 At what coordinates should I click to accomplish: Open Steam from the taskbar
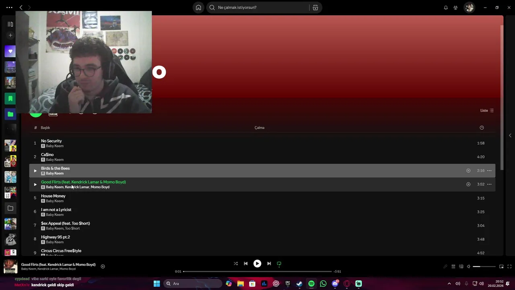[x=299, y=284]
